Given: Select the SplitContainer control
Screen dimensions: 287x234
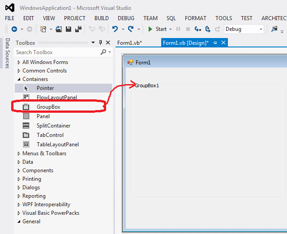Looking at the screenshot, I should point(63,126).
